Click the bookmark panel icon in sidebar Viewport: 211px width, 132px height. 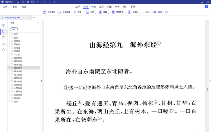pos(4,32)
